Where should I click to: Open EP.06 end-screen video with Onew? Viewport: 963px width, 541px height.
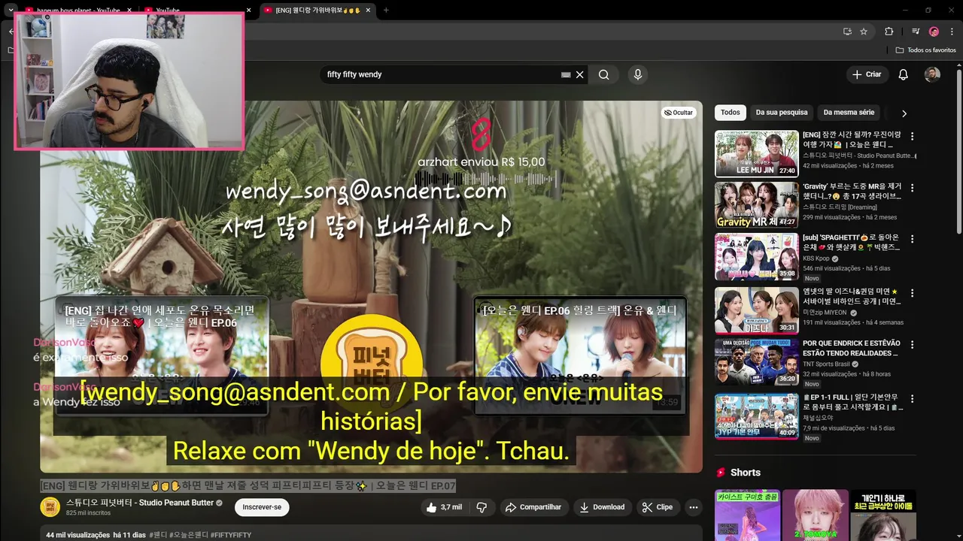pyautogui.click(x=161, y=355)
